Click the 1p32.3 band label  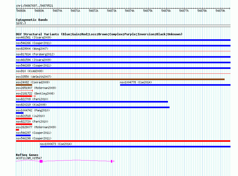pyautogui.click(x=21, y=23)
